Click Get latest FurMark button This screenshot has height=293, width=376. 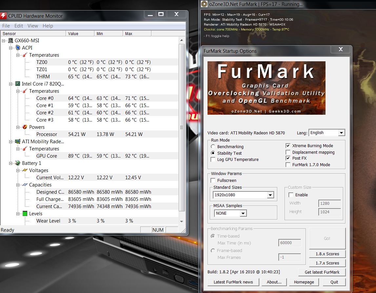click(x=322, y=272)
